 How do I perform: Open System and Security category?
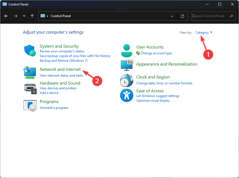tap(59, 46)
